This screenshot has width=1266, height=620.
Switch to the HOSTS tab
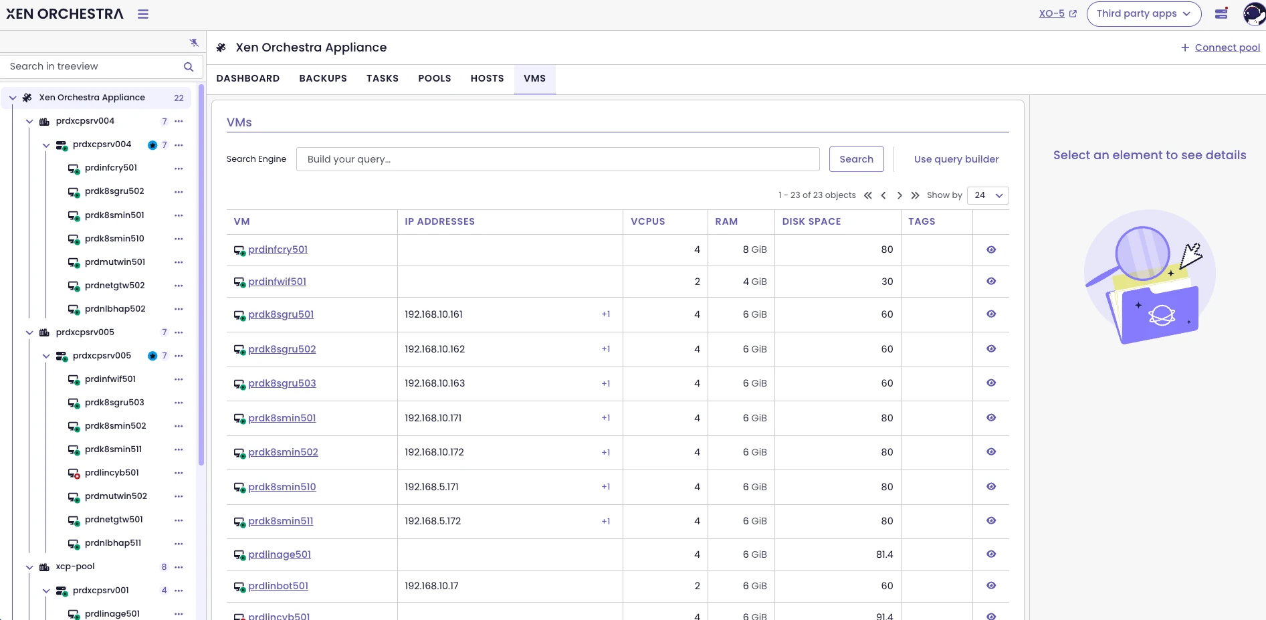pos(487,78)
